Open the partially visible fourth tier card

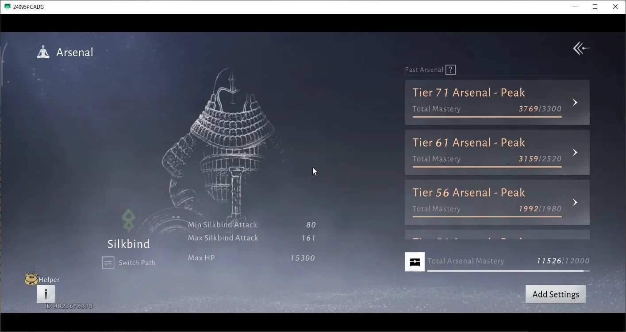click(x=497, y=235)
